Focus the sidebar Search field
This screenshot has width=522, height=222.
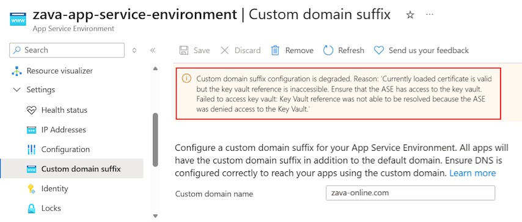pos(67,50)
